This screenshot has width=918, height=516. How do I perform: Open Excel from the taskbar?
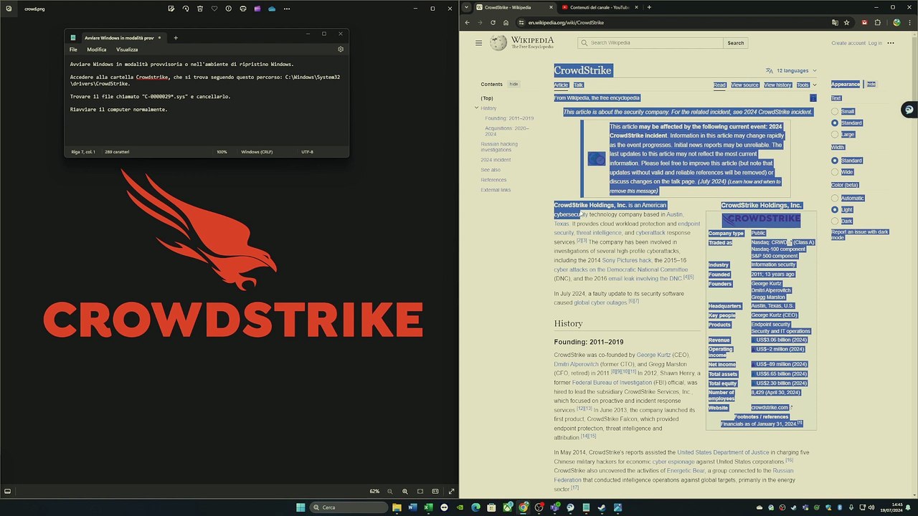pyautogui.click(x=428, y=507)
